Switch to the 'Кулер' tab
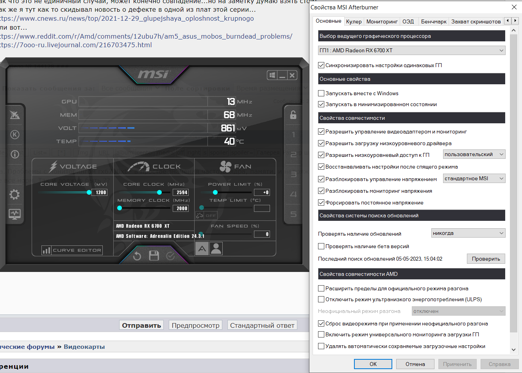Image resolution: width=522 pixels, height=373 pixels. [354, 21]
